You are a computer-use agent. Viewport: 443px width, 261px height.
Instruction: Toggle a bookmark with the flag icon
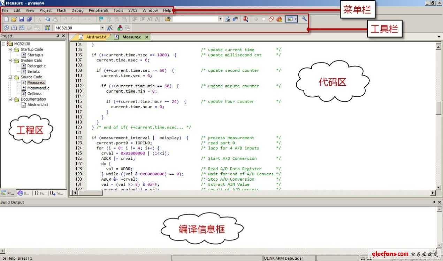pyautogui.click(x=101, y=19)
